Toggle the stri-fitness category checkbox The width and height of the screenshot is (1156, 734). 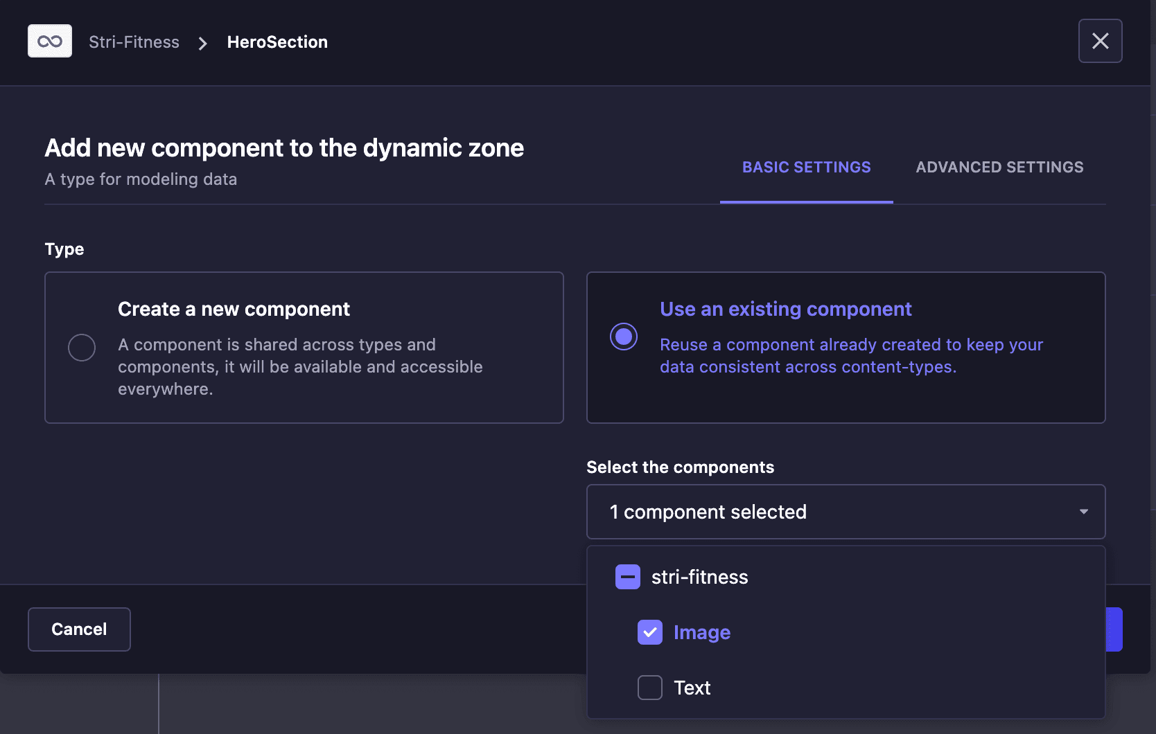(628, 577)
